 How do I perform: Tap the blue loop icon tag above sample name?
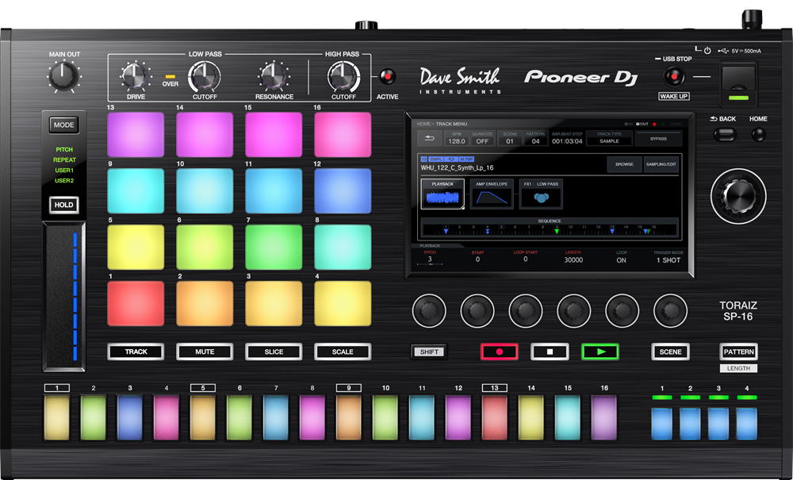pyautogui.click(x=451, y=159)
